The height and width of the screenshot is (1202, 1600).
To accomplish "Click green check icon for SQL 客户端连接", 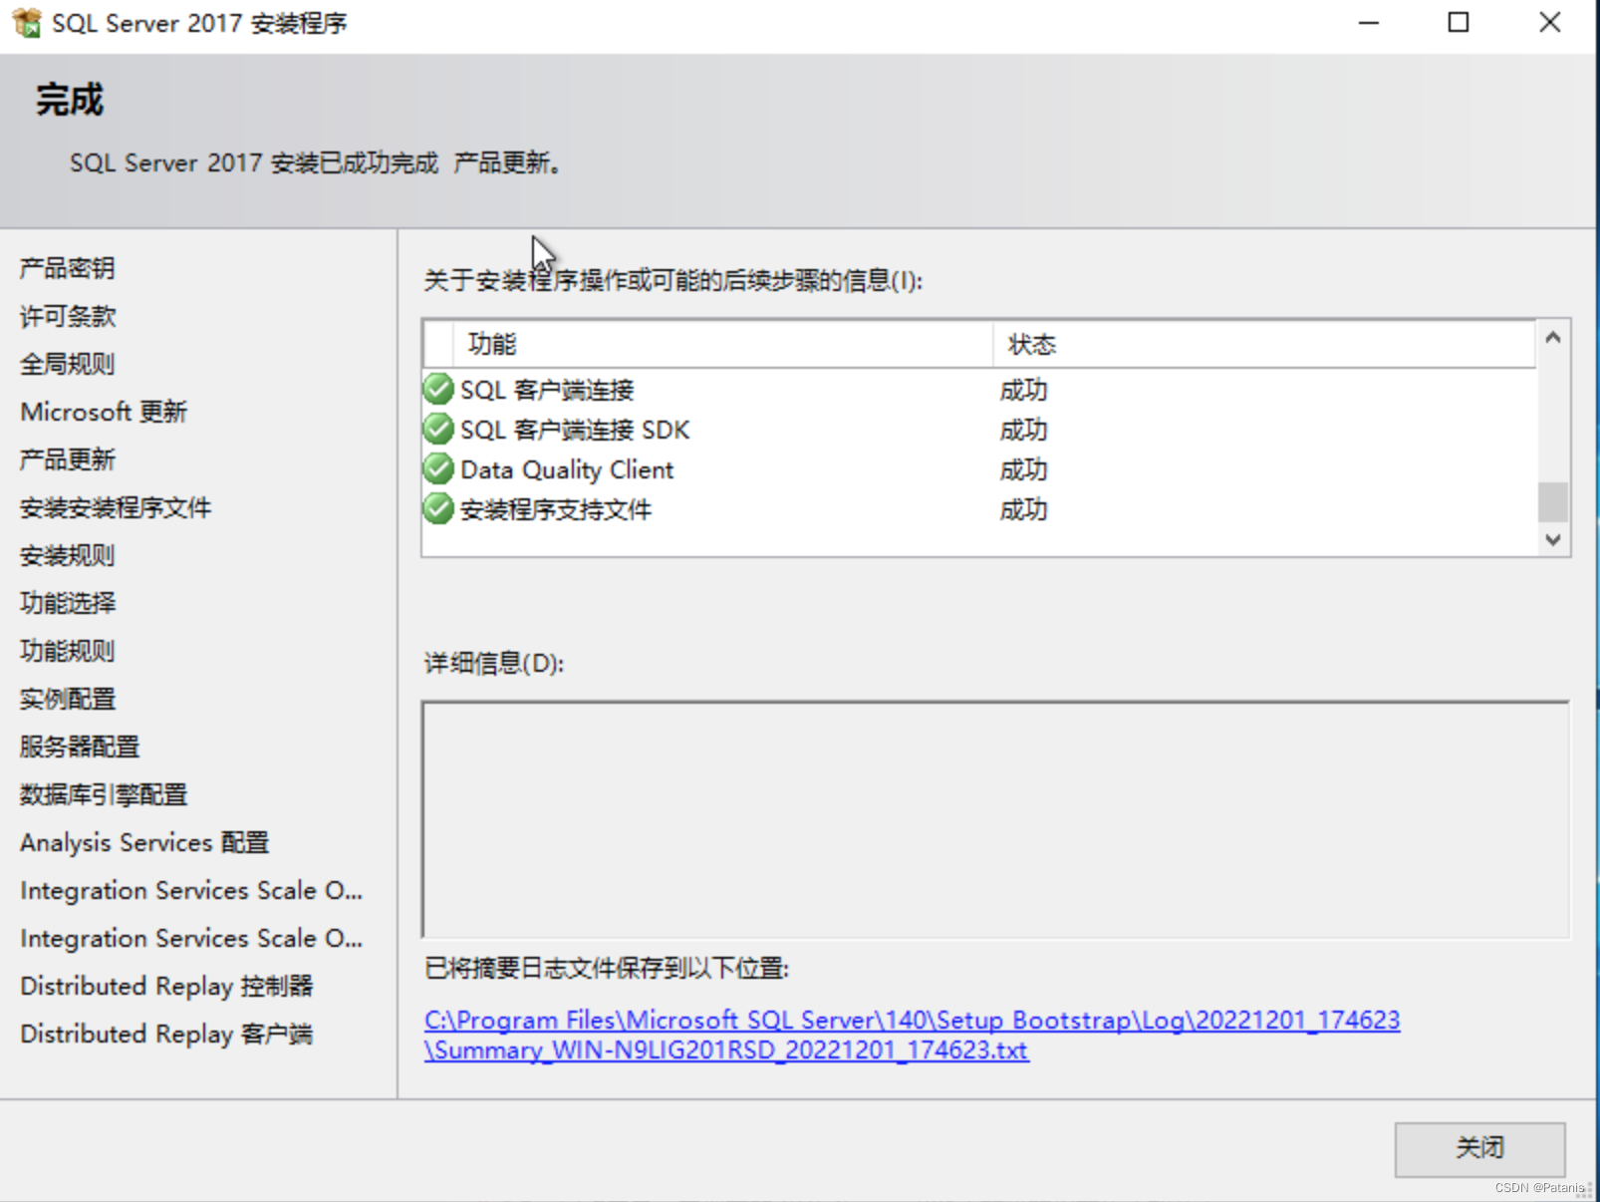I will (438, 389).
